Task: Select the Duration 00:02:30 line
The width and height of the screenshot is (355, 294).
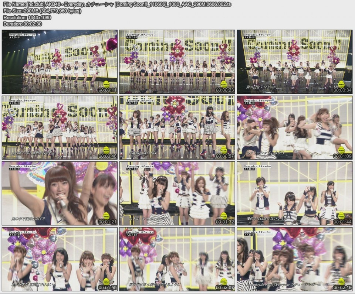Action: [x=23, y=24]
